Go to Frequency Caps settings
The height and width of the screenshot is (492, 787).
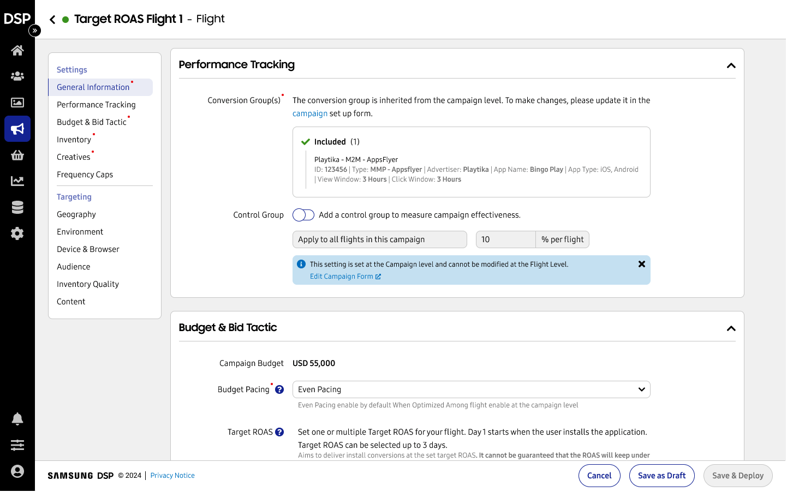(x=85, y=175)
